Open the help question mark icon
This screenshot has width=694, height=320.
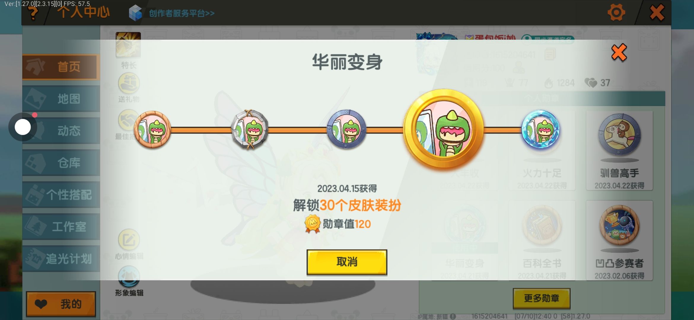point(33,13)
